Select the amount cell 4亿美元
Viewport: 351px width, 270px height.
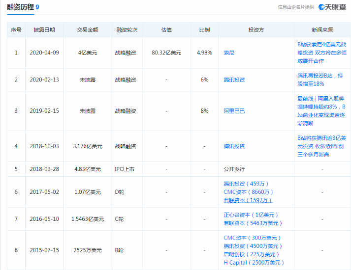coord(88,53)
